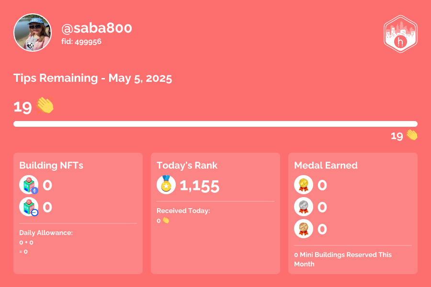Click the silver medal ribbon icon
The image size is (431, 287).
pyautogui.click(x=304, y=207)
